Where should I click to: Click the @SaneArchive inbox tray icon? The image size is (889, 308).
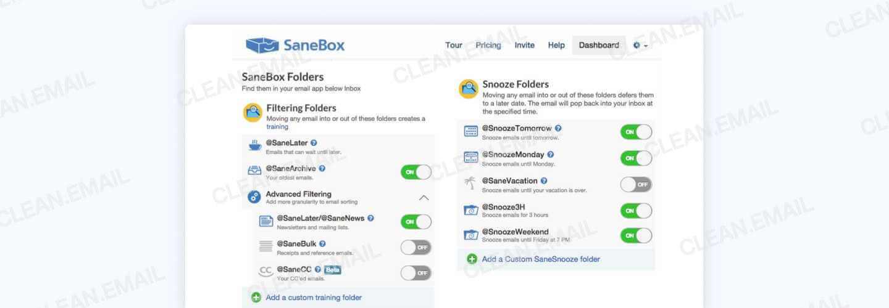pyautogui.click(x=254, y=171)
